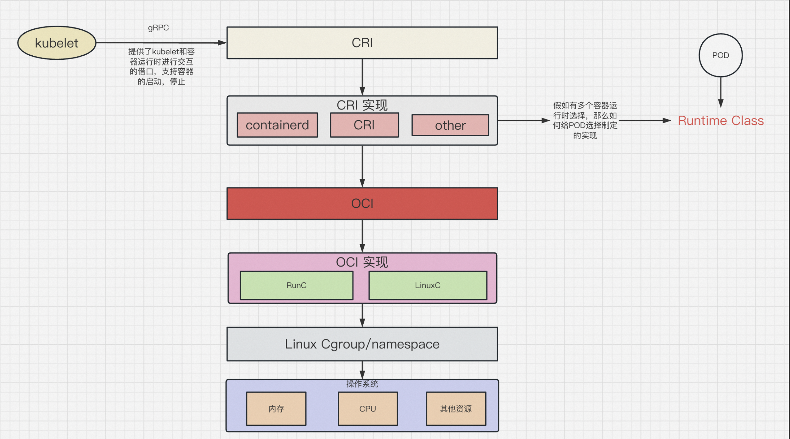Image resolution: width=790 pixels, height=439 pixels.
Task: Select the LinuxC green box
Action: click(428, 285)
